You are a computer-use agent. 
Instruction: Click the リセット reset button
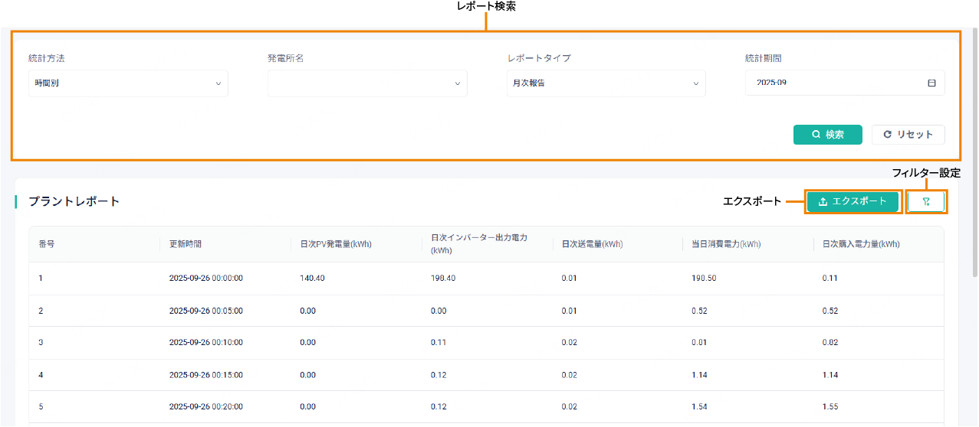[908, 135]
